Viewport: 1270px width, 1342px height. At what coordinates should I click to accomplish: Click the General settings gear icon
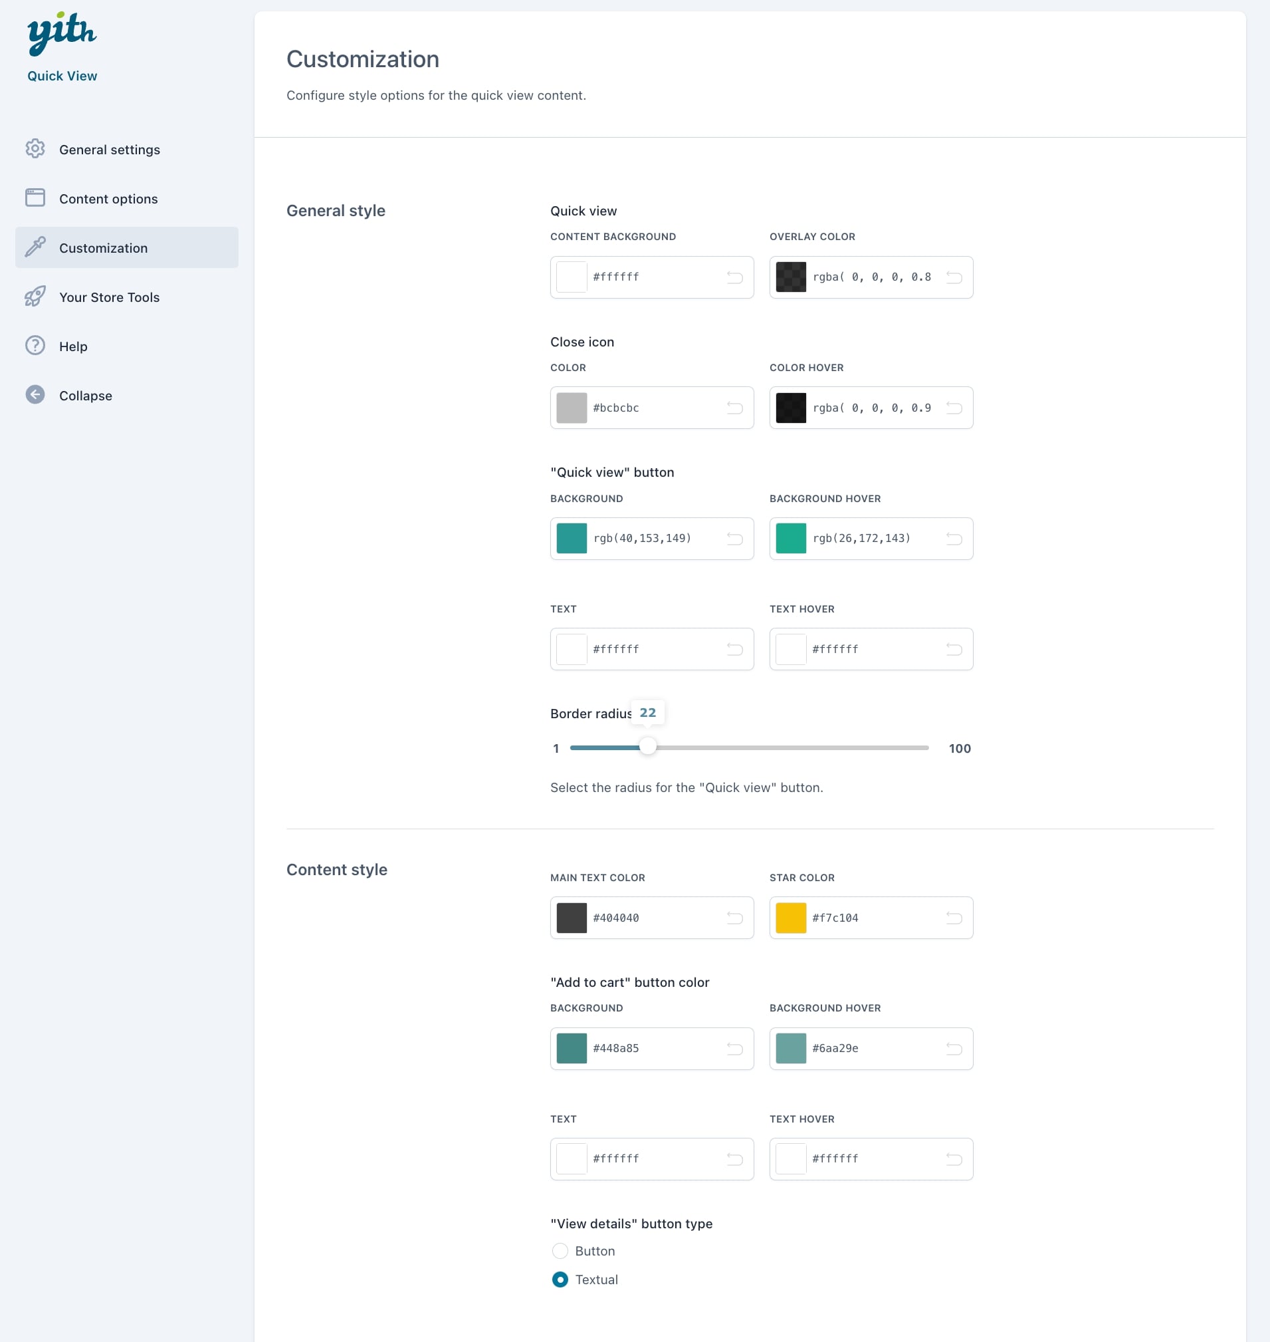(35, 149)
